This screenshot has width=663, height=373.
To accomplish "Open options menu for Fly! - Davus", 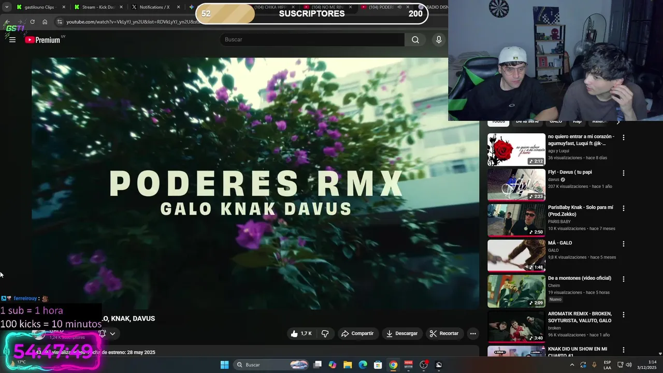I will click(x=624, y=173).
